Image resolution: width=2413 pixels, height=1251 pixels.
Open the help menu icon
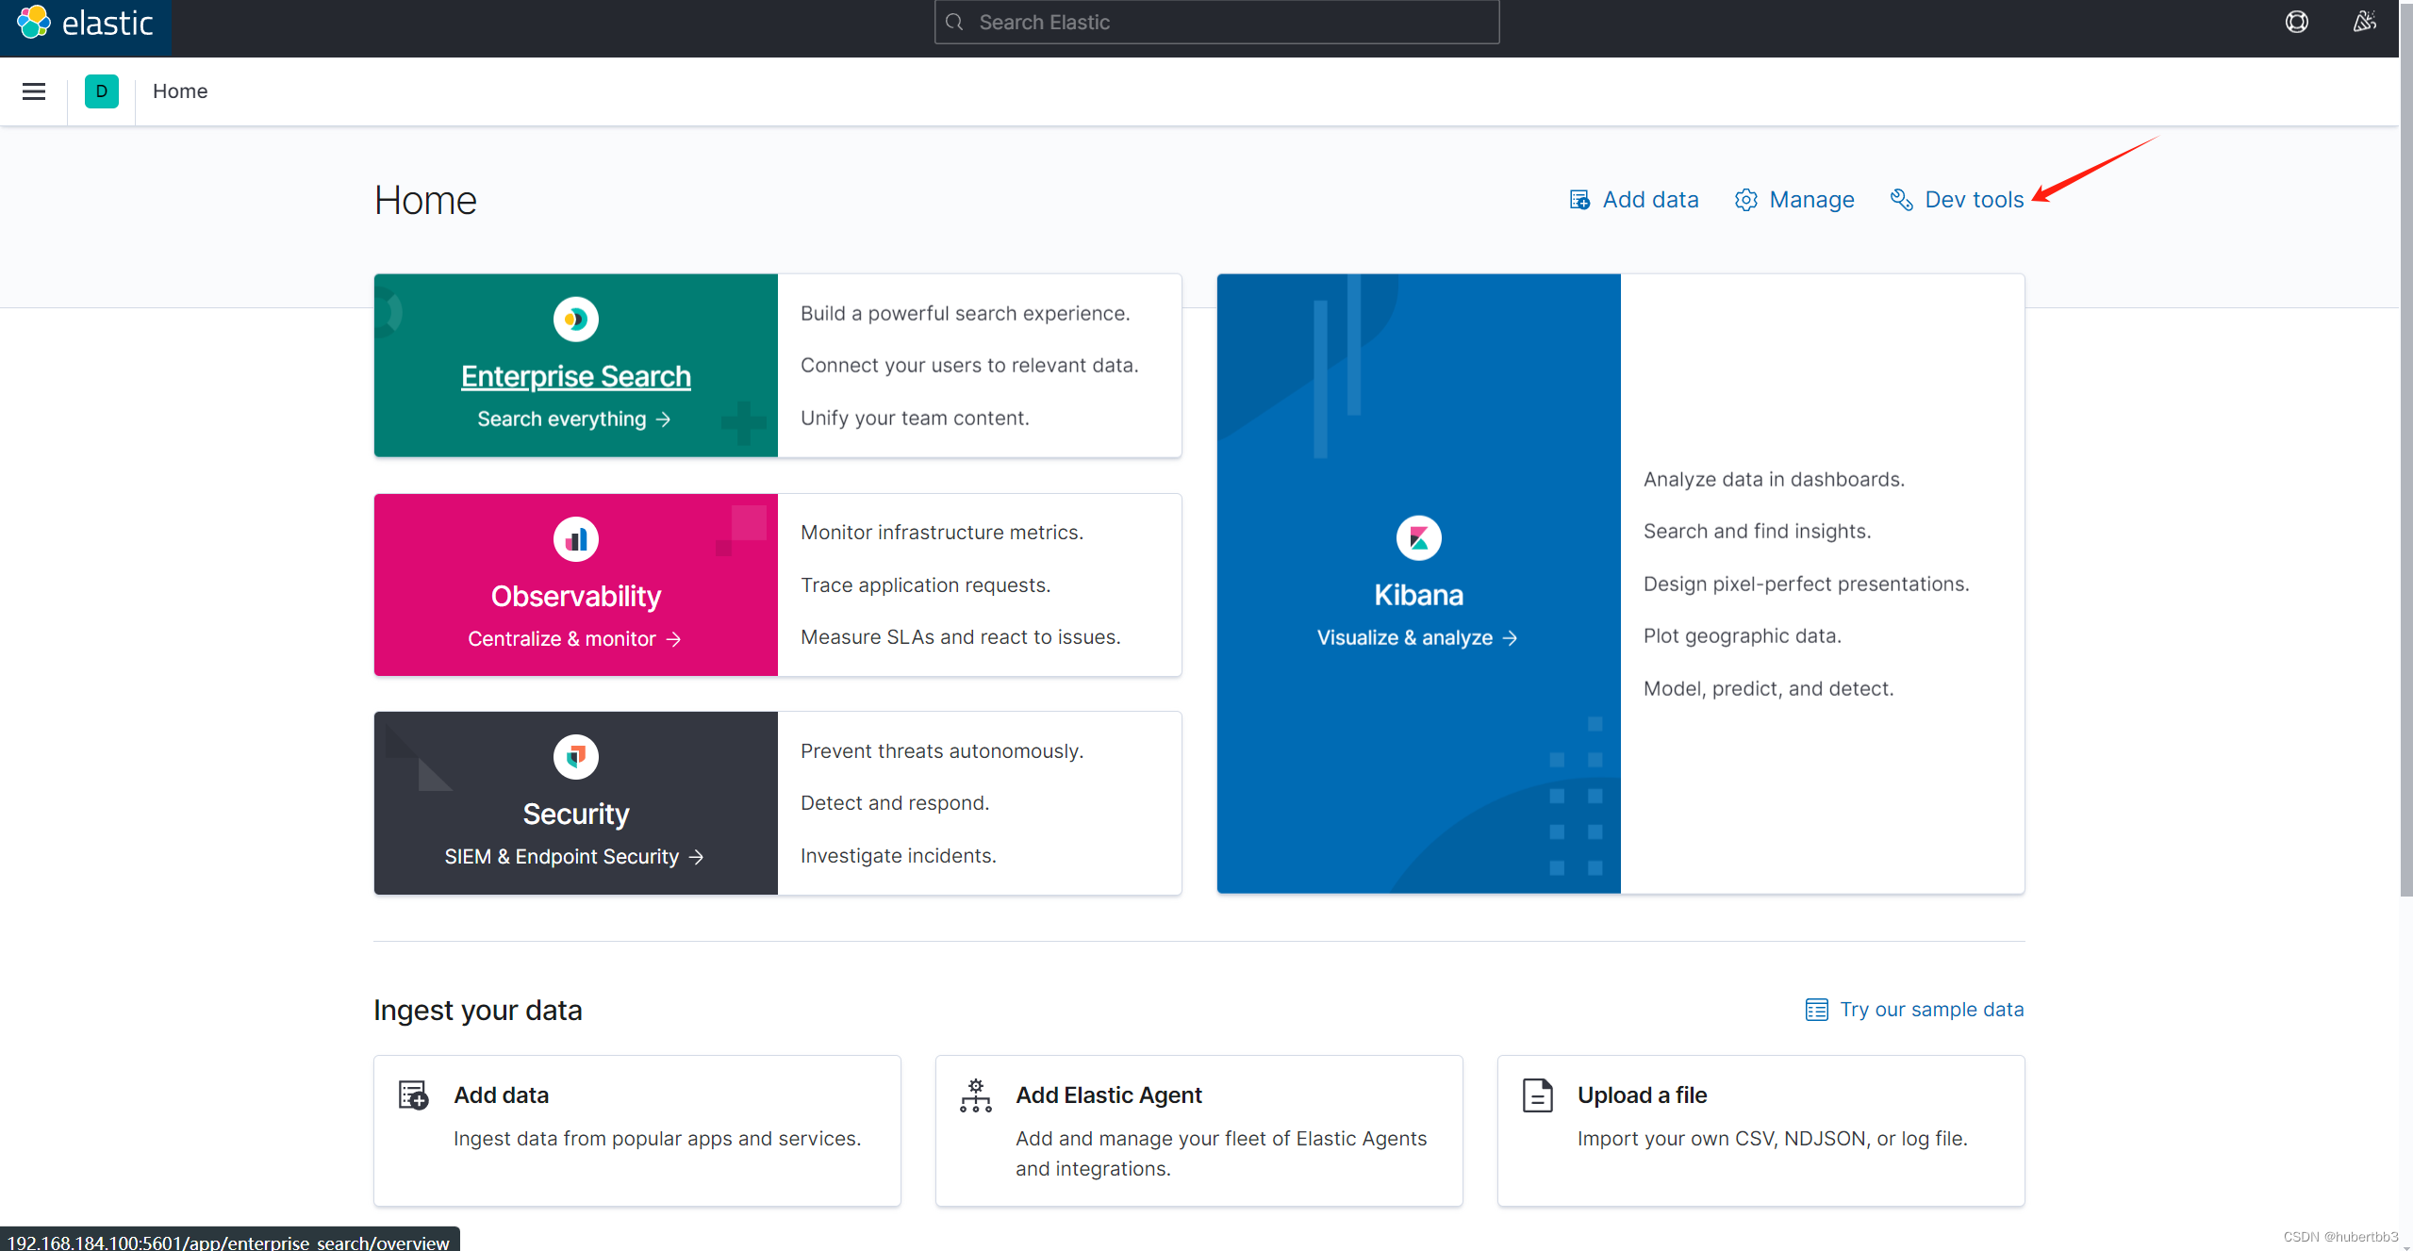point(2296,22)
